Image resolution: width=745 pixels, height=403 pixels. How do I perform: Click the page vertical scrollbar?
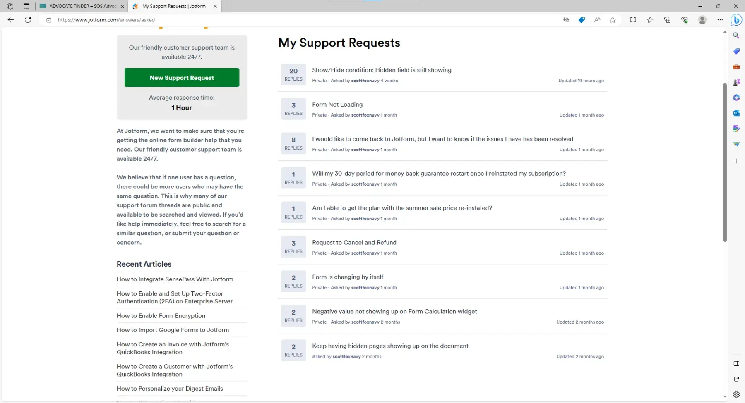(x=725, y=162)
